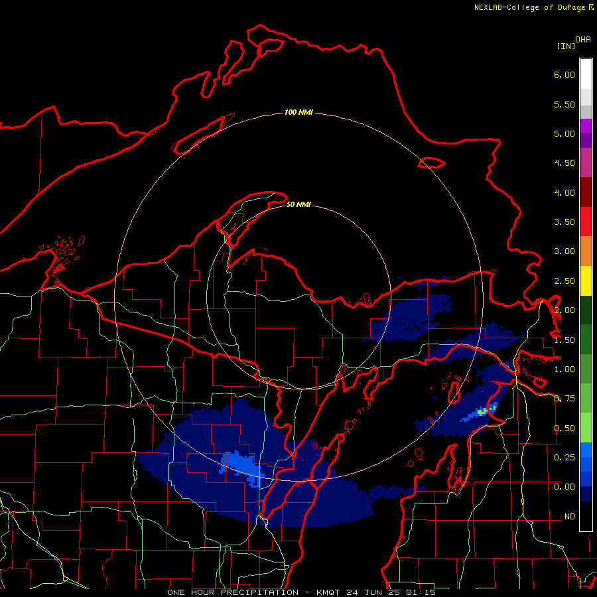The width and height of the screenshot is (597, 597).
Task: Click the NEXLAB-College of DuPage credit text
Action: tap(533, 7)
